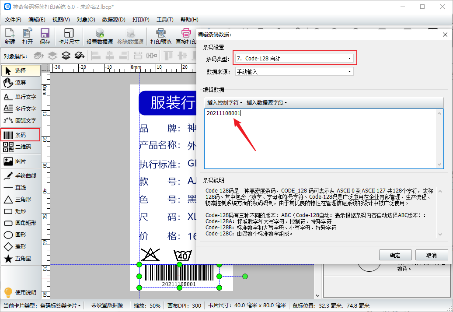
Task: Open the 对象(O) menu
Action: coord(86,20)
